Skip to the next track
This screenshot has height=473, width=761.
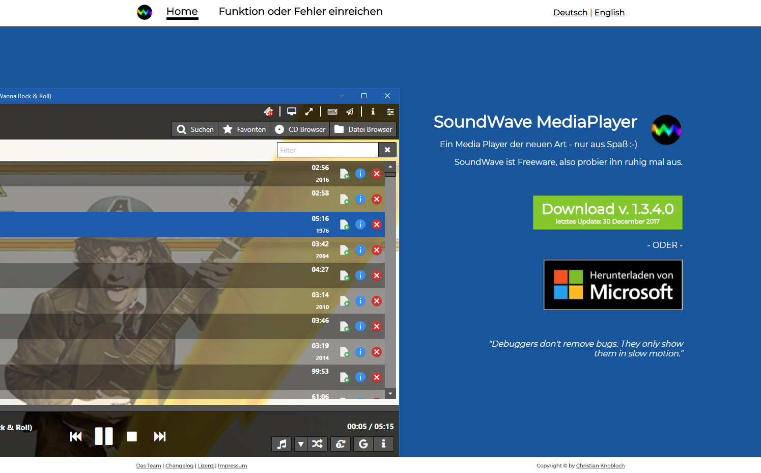tap(160, 436)
